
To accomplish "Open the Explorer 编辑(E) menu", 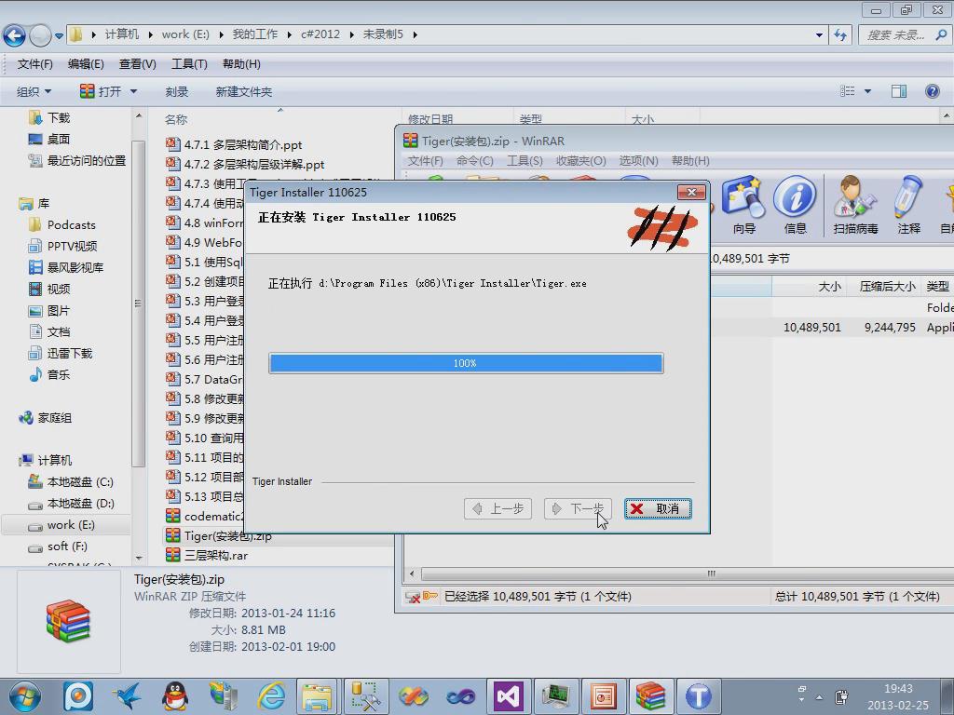I will click(86, 64).
